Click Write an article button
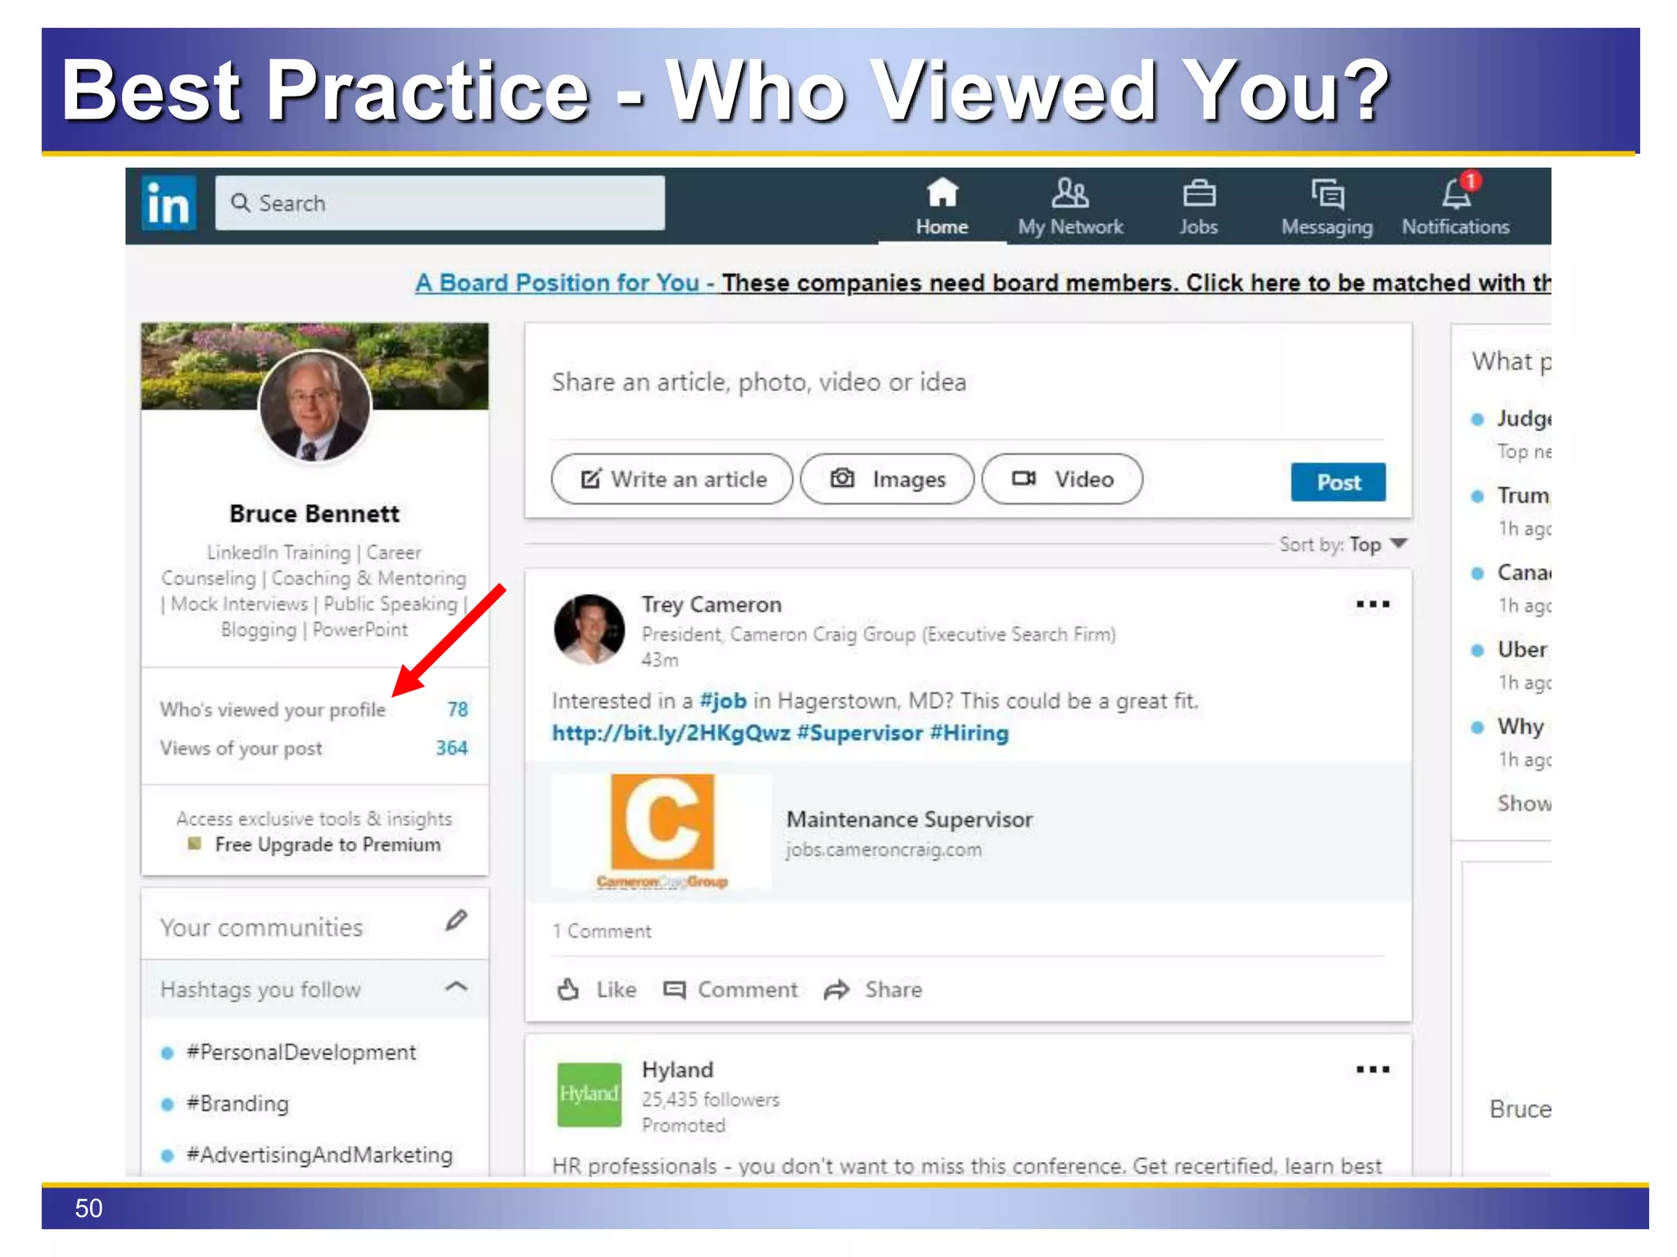 (x=672, y=479)
